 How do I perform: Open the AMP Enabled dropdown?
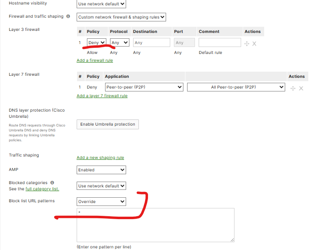point(101,170)
